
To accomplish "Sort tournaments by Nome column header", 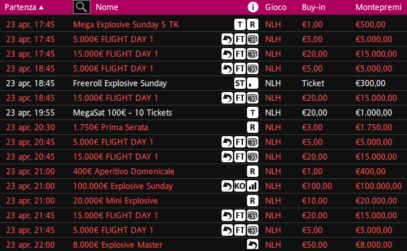I will coord(107,7).
